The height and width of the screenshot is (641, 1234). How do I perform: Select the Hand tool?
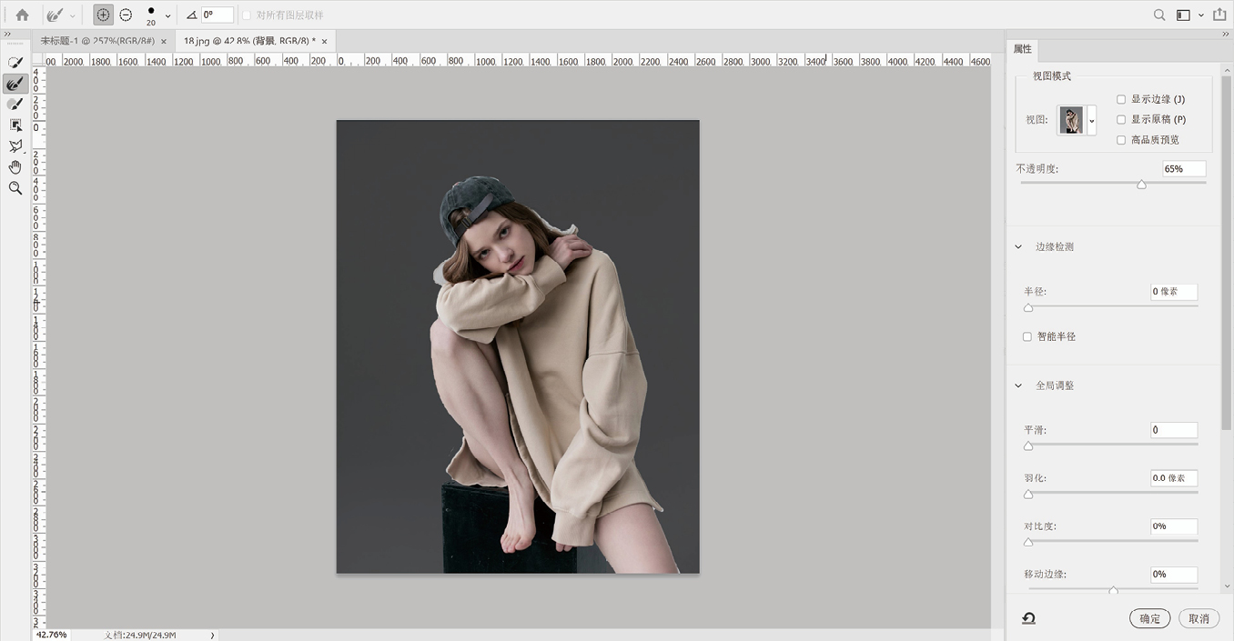point(15,167)
